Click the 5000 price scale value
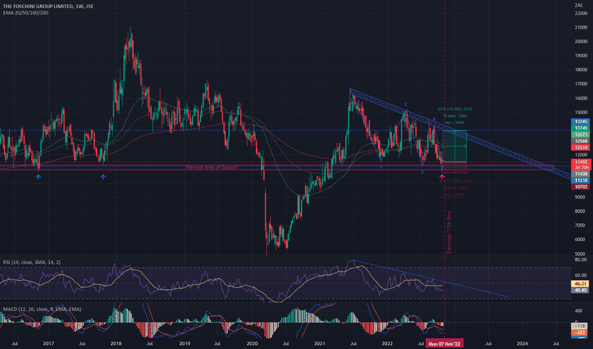Image resolution: width=593 pixels, height=349 pixels. (581, 254)
